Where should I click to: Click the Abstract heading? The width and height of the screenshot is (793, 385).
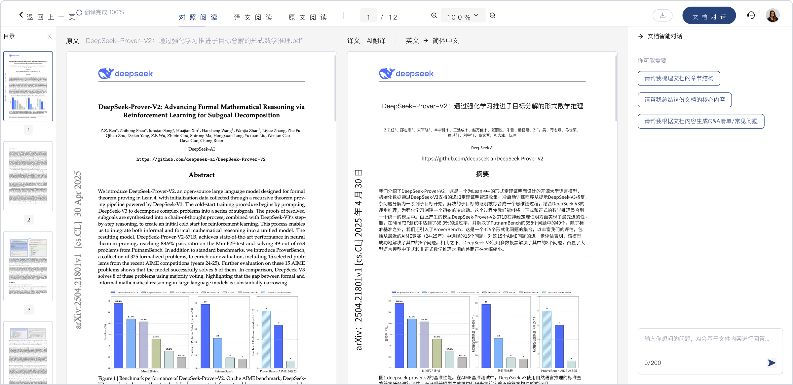point(202,175)
